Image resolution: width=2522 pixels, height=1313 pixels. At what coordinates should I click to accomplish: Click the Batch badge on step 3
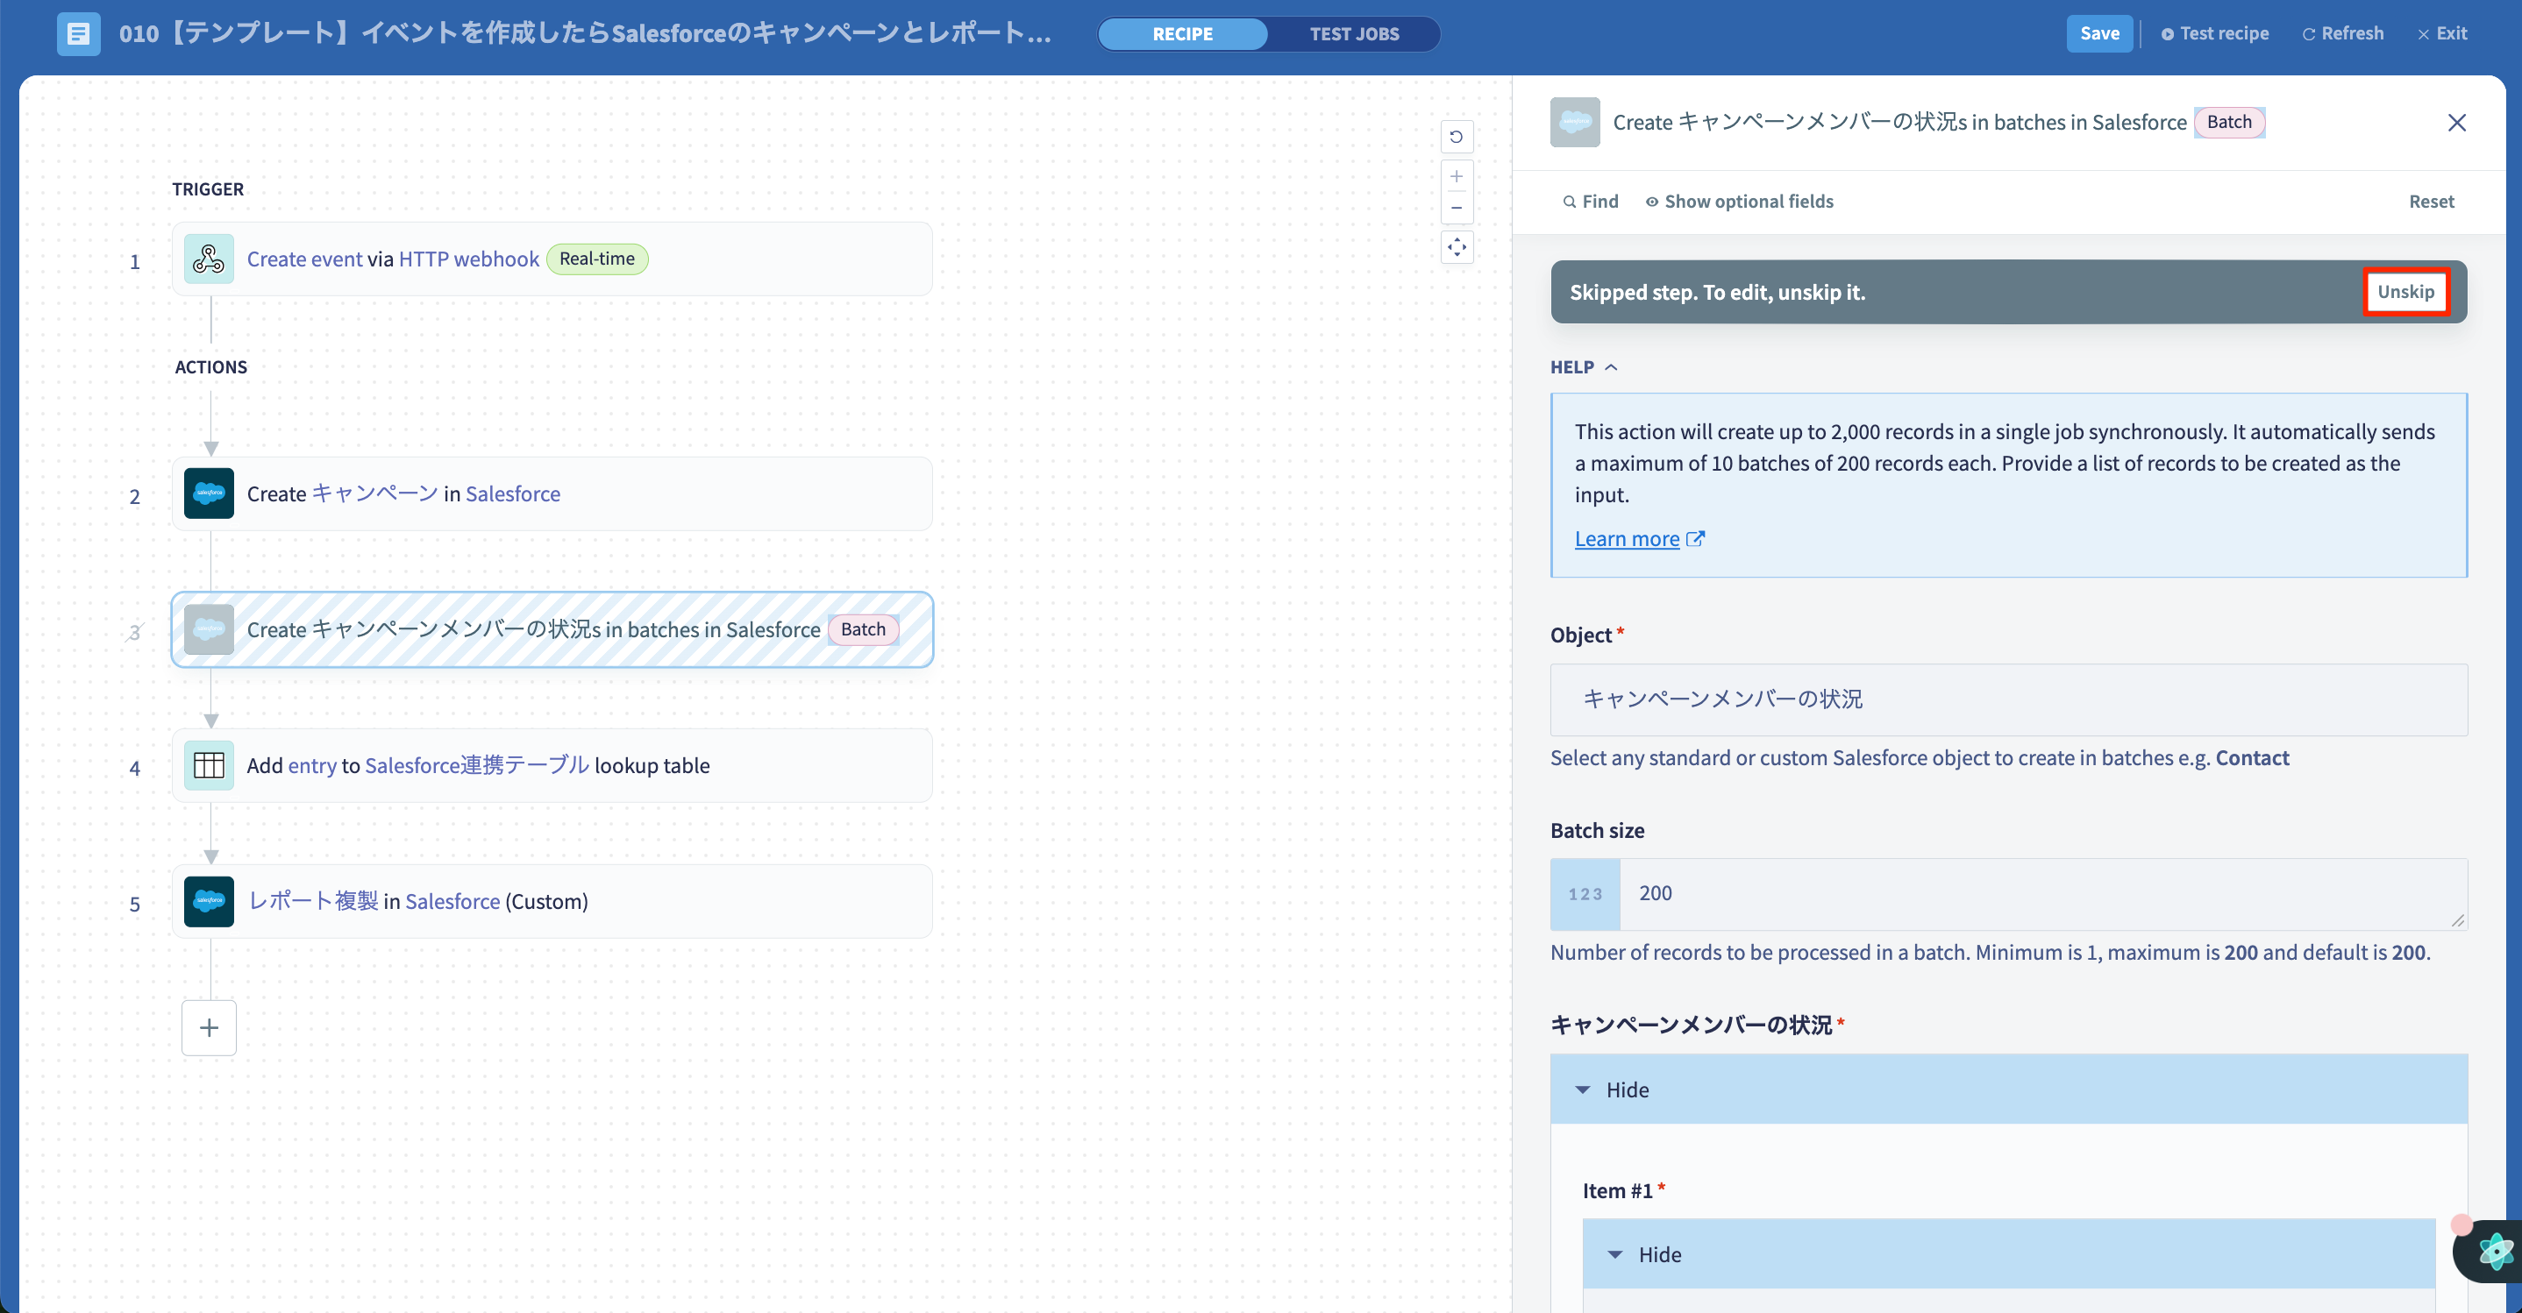click(x=863, y=629)
